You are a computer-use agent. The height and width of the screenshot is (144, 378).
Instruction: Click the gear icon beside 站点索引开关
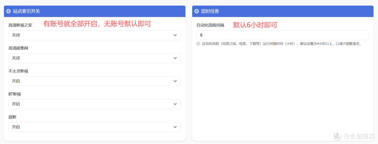click(x=8, y=11)
